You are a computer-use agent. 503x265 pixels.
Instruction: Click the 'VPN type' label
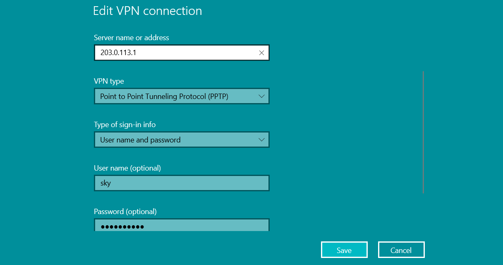click(109, 81)
